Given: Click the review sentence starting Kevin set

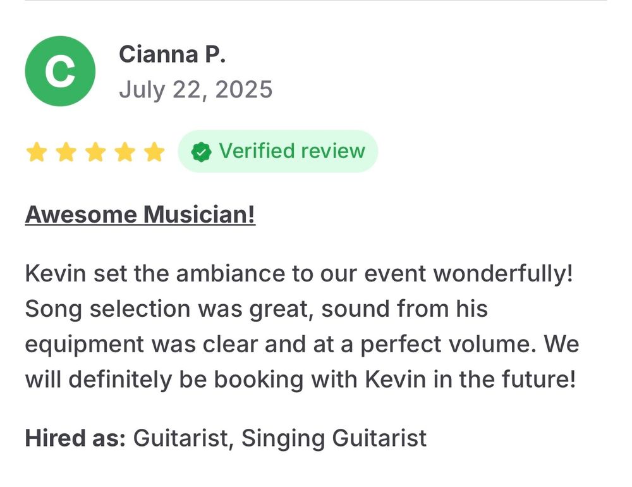Looking at the screenshot, I should click(299, 274).
